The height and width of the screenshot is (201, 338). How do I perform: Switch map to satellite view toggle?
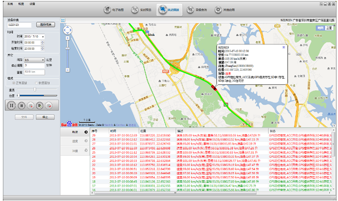tap(329, 28)
